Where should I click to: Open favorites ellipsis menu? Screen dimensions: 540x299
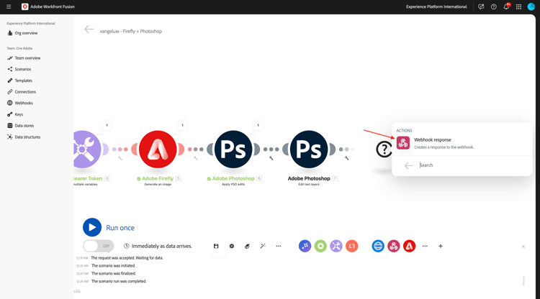tap(425, 246)
